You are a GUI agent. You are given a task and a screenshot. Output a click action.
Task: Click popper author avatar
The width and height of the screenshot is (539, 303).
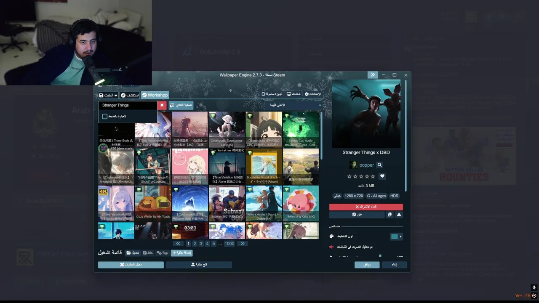(x=353, y=165)
